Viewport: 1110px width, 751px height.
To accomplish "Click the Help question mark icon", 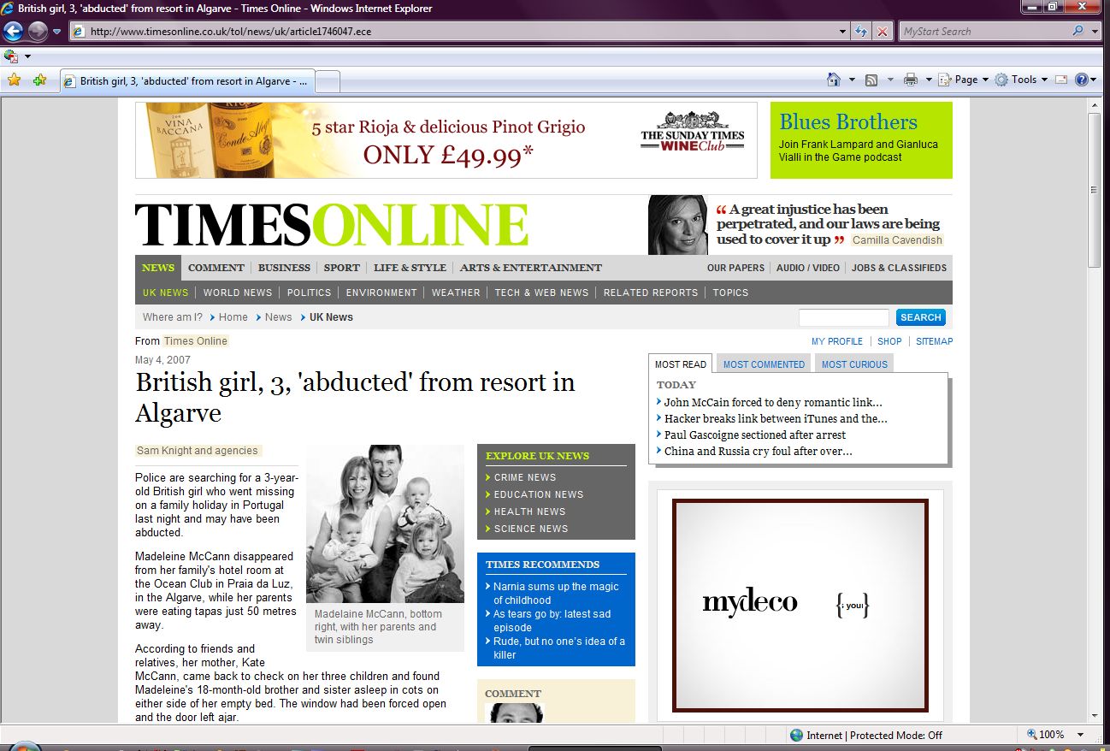I will click(x=1082, y=80).
